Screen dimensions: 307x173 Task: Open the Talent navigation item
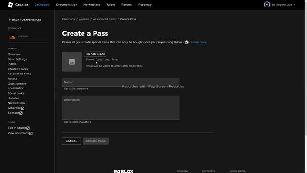[111, 5]
